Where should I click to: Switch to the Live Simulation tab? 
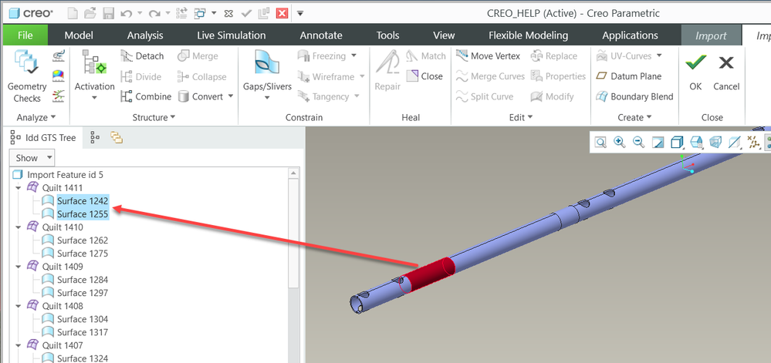point(231,35)
